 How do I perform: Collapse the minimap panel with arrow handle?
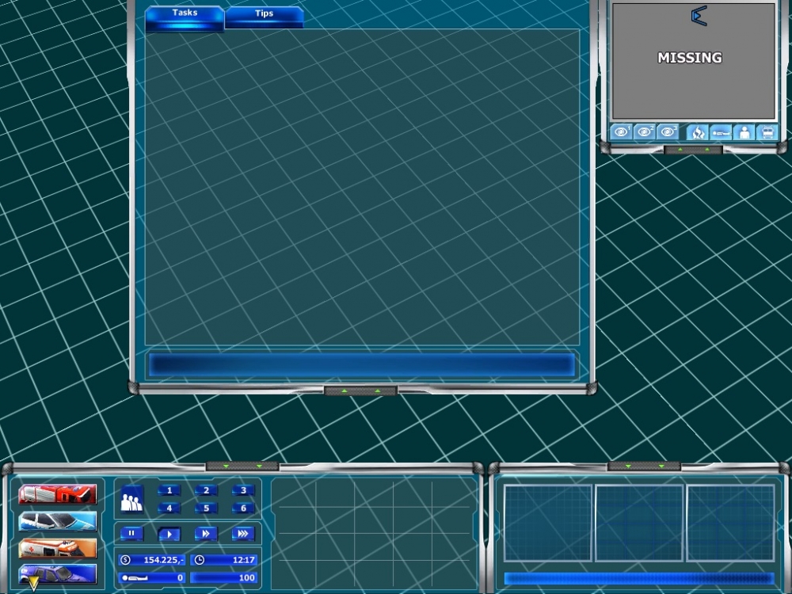pos(692,149)
